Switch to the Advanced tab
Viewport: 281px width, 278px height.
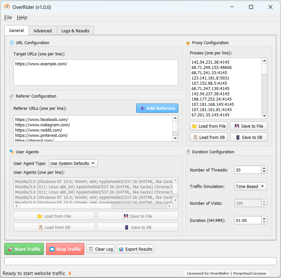click(x=42, y=31)
